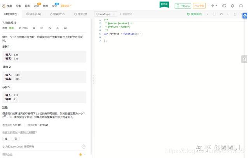Click the editor info 'i' icon
248x158 pixels.
coord(208,14)
